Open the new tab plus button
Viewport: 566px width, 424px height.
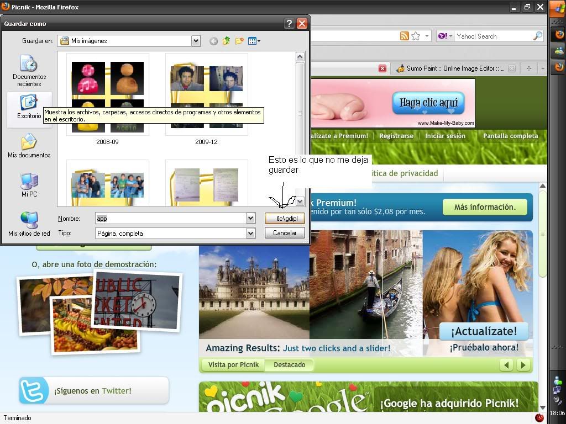[529, 68]
